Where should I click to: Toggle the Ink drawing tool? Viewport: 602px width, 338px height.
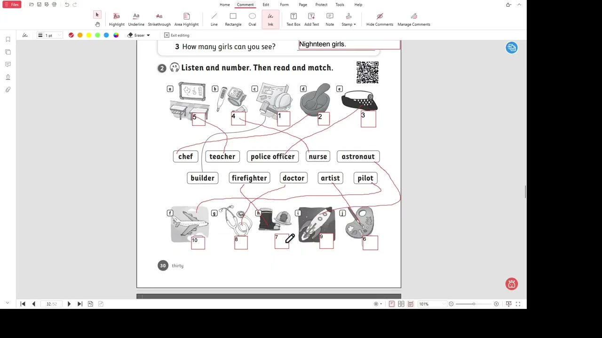(x=270, y=20)
